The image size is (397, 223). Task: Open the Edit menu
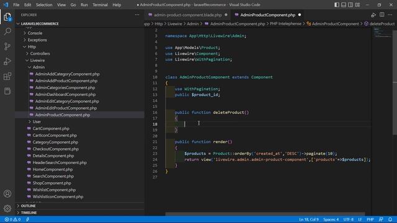tap(27, 5)
